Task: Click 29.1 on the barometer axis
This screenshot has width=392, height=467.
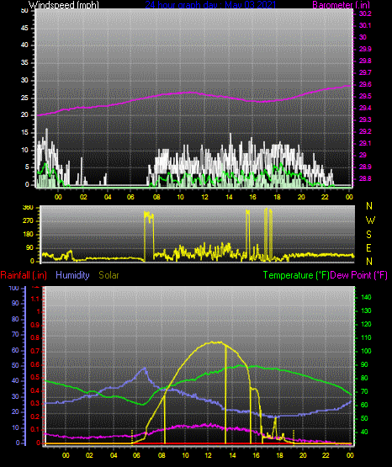Action: pos(365,144)
